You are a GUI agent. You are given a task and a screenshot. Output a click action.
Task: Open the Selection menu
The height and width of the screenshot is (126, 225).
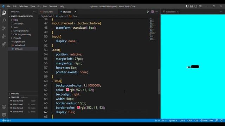[x=24, y=6]
